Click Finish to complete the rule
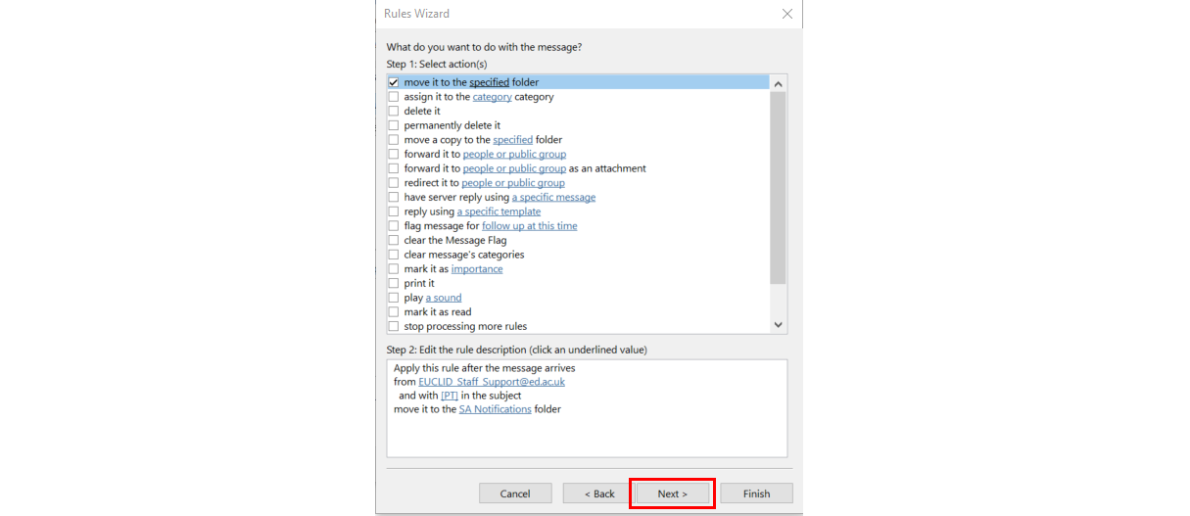The width and height of the screenshot is (1190, 516). [x=757, y=493]
